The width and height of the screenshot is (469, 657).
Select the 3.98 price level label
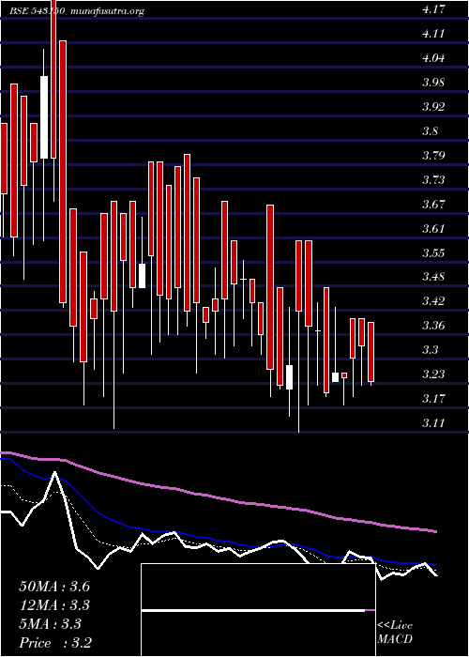tap(433, 83)
